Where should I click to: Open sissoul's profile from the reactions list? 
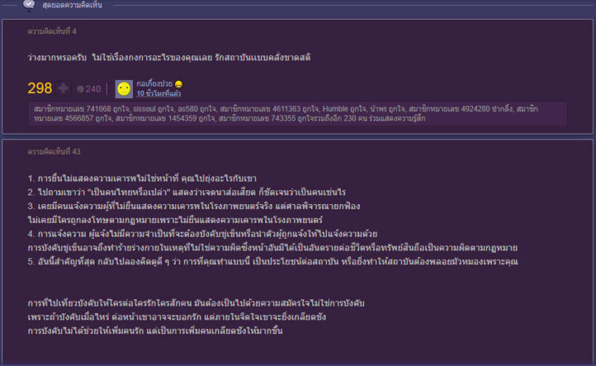click(x=127, y=108)
